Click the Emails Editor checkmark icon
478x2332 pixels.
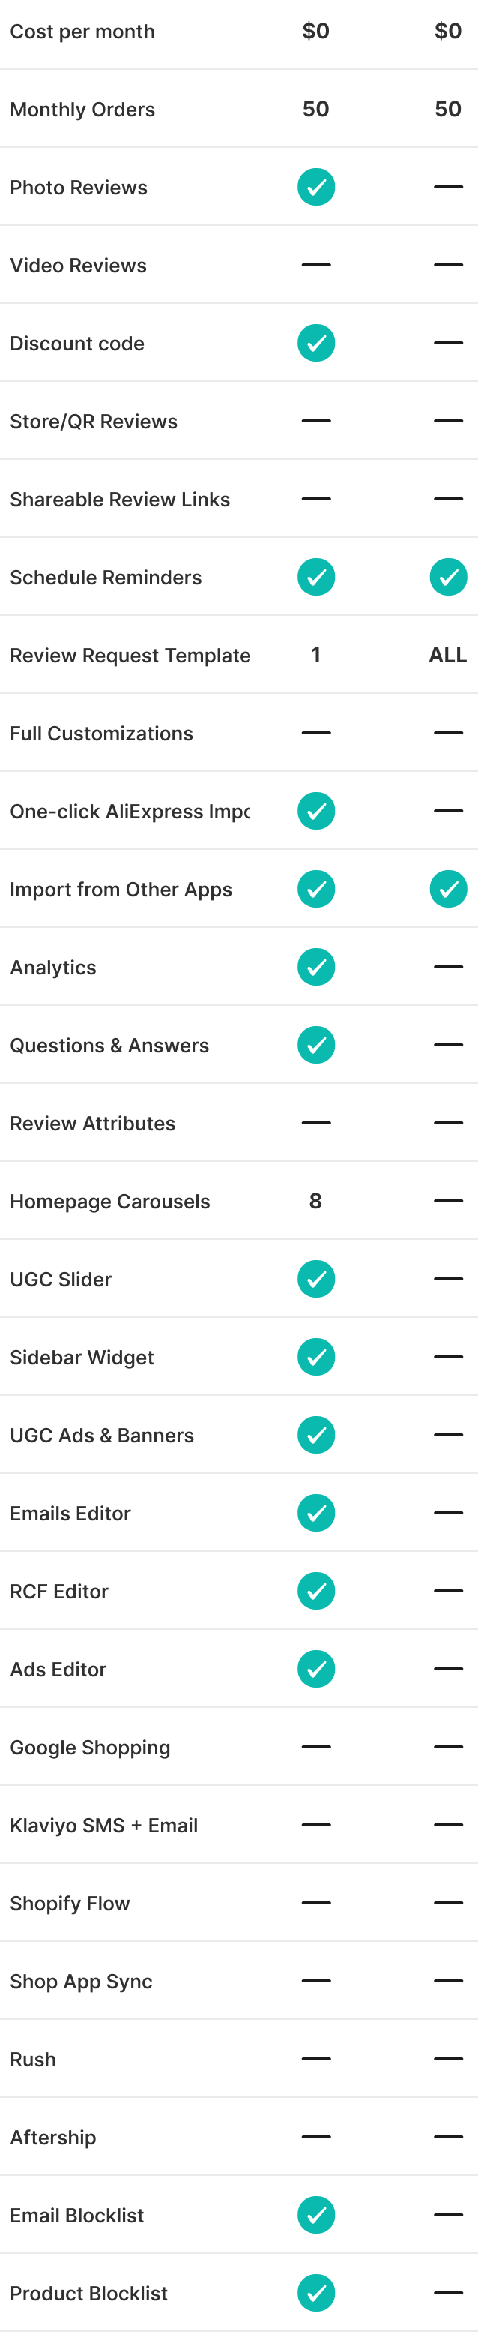[316, 1513]
